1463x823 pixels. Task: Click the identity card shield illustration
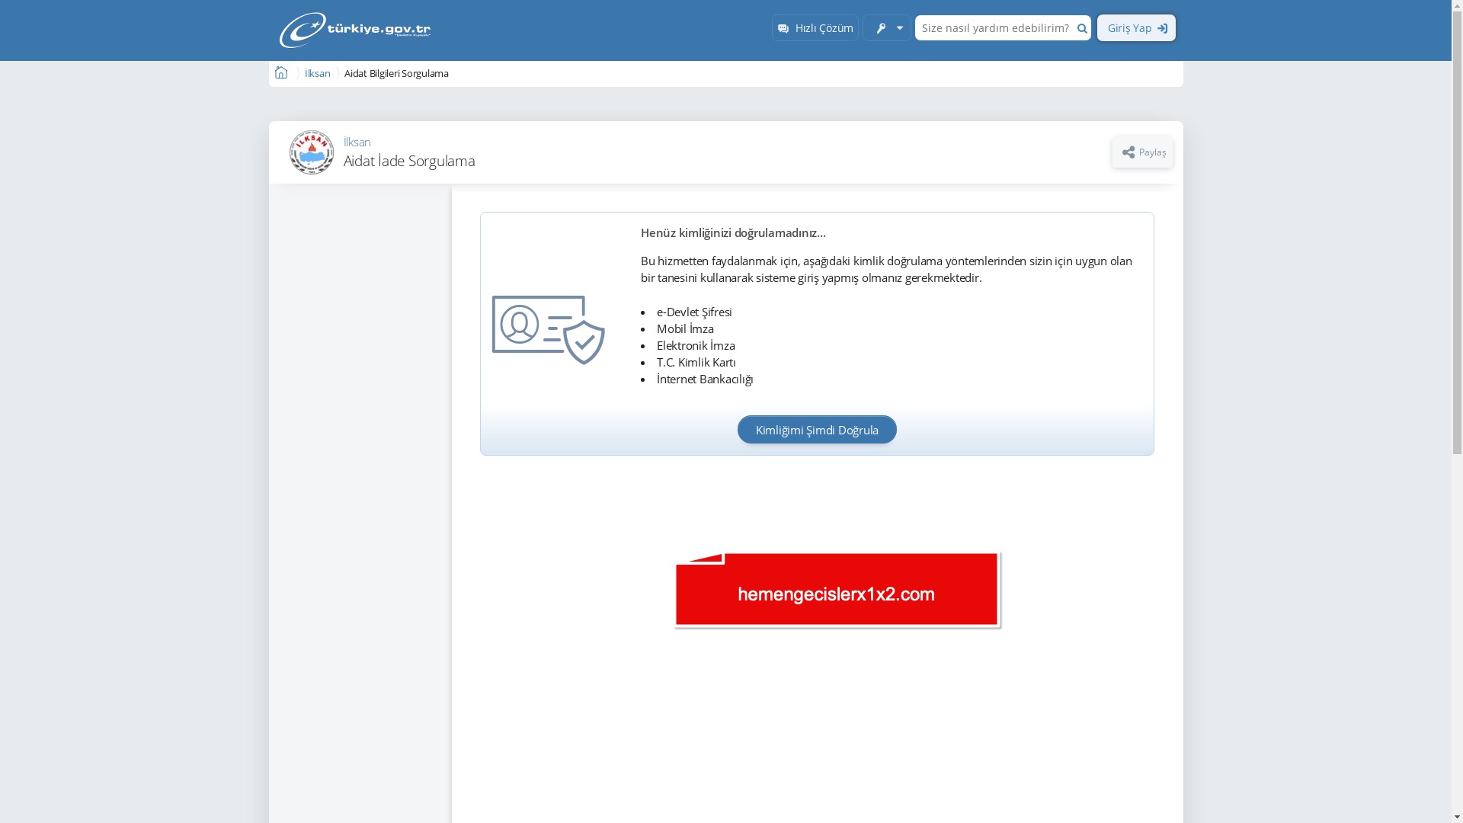point(549,330)
